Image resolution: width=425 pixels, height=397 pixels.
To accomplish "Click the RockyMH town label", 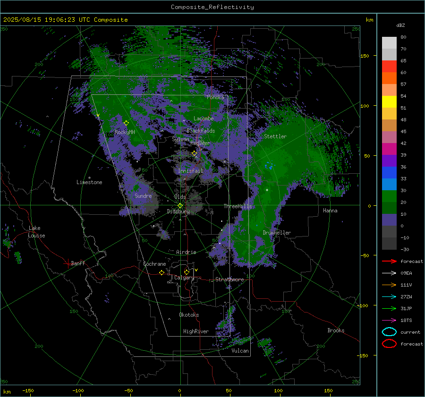I will [x=125, y=132].
